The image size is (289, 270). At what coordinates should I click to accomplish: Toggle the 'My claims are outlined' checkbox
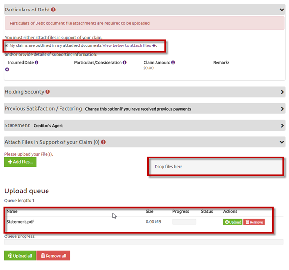coord(7,45)
